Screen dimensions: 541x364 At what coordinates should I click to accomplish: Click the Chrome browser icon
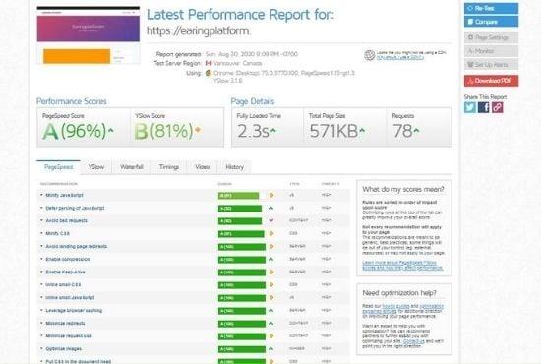pos(209,73)
